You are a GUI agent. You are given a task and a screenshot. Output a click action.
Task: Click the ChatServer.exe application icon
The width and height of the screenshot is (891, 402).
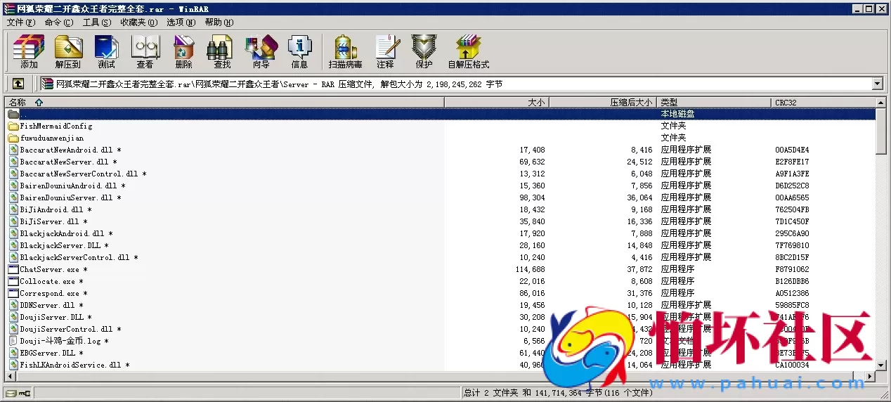point(13,269)
